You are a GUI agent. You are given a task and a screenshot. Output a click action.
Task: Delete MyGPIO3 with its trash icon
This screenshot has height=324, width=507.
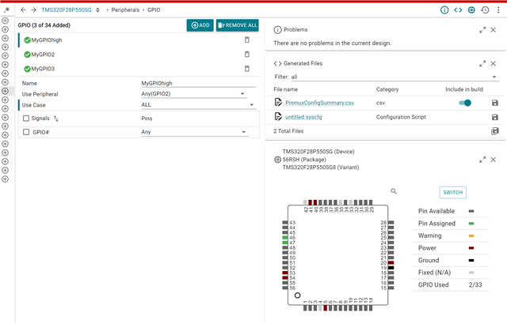[247, 68]
